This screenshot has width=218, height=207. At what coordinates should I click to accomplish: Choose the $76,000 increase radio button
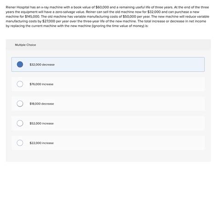pyautogui.click(x=20, y=84)
